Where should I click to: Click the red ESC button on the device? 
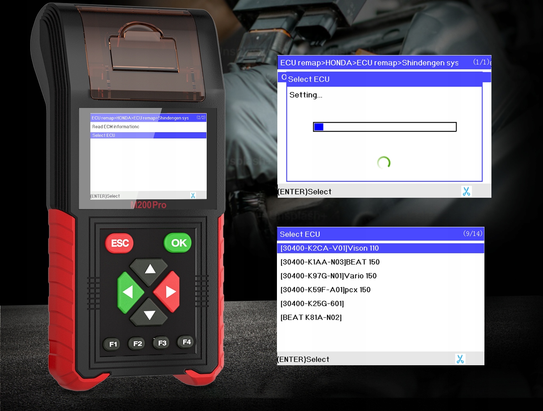(119, 243)
